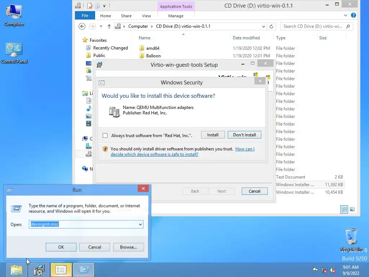This screenshot has height=277, width=369.
Task: Go back in Explorer navigation
Action: 82,26
